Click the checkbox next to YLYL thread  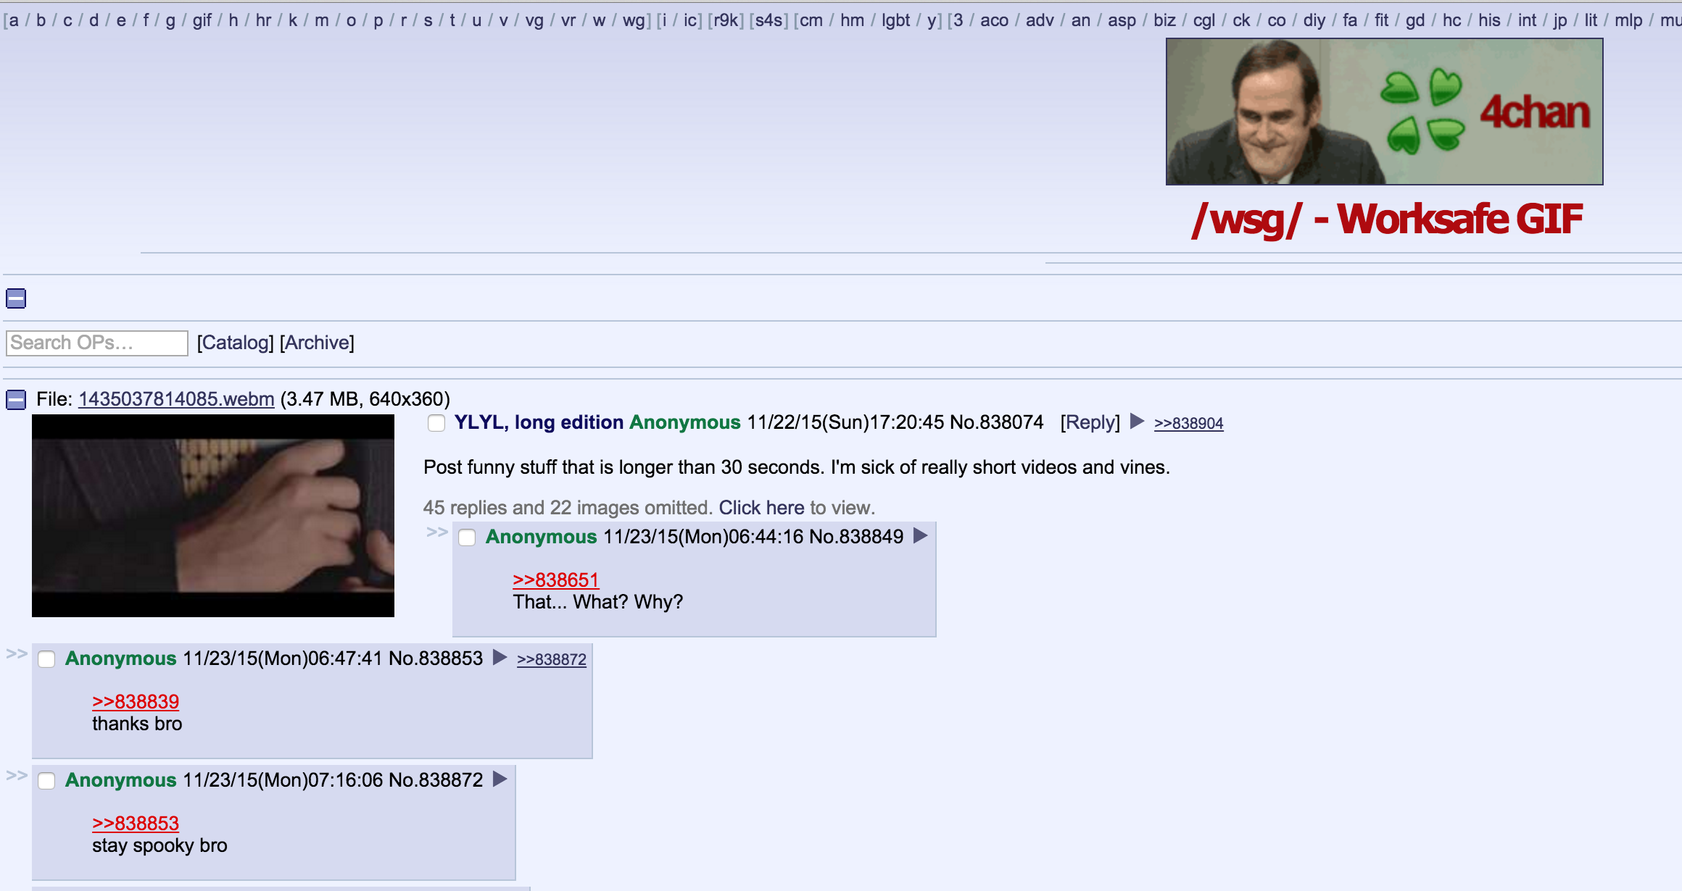click(437, 423)
